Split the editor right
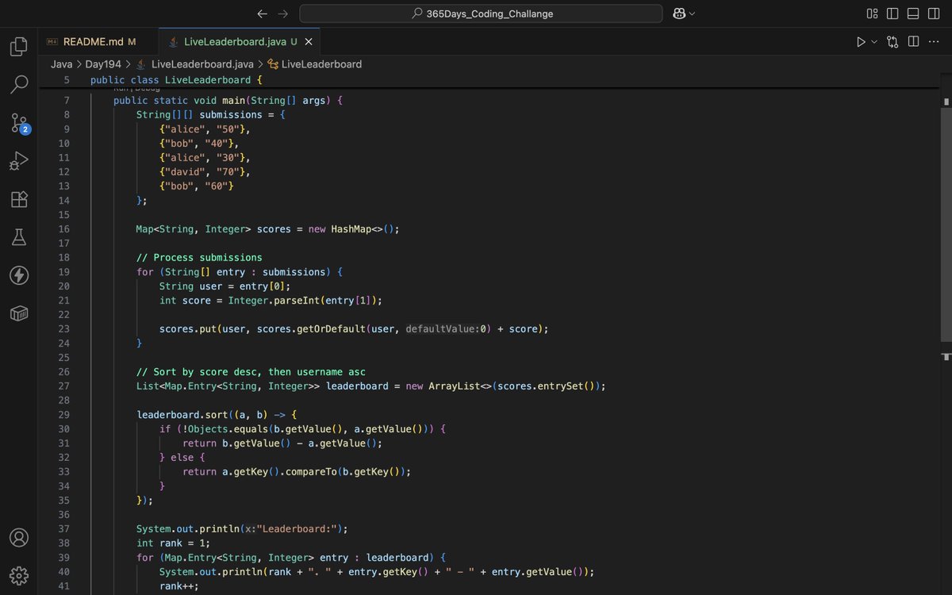This screenshot has width=952, height=595. click(x=913, y=42)
